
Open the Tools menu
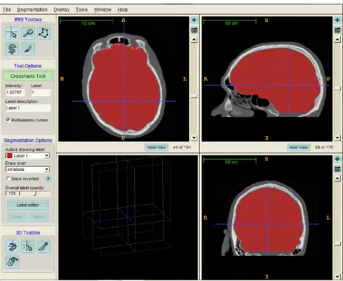point(81,10)
